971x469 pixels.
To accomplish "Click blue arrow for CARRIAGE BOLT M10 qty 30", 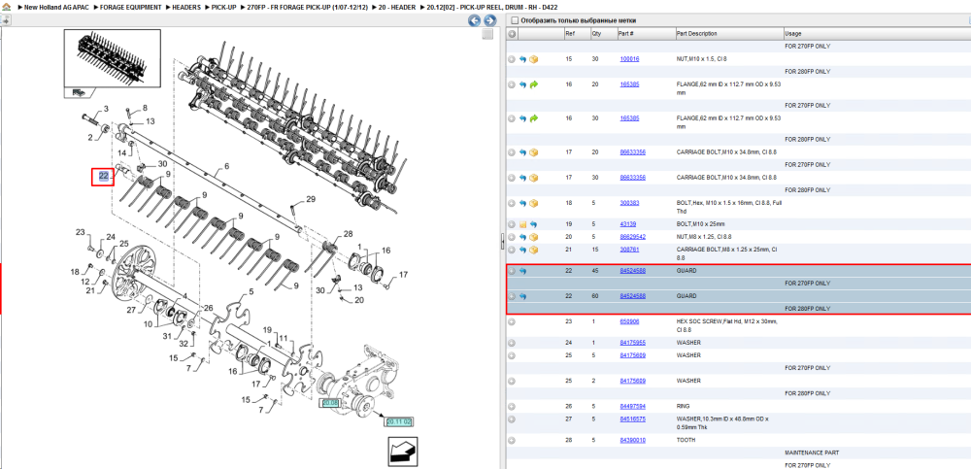I will click(522, 178).
